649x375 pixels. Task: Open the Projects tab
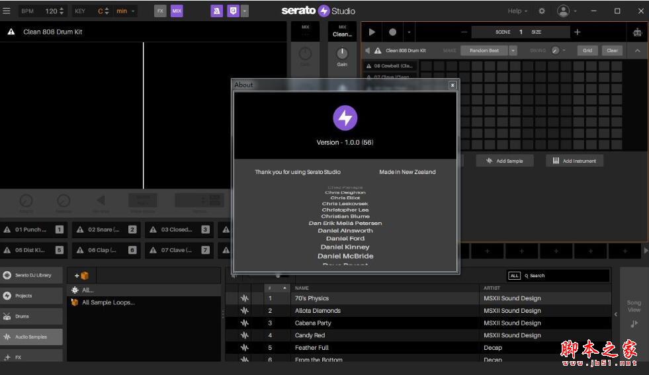pyautogui.click(x=32, y=296)
